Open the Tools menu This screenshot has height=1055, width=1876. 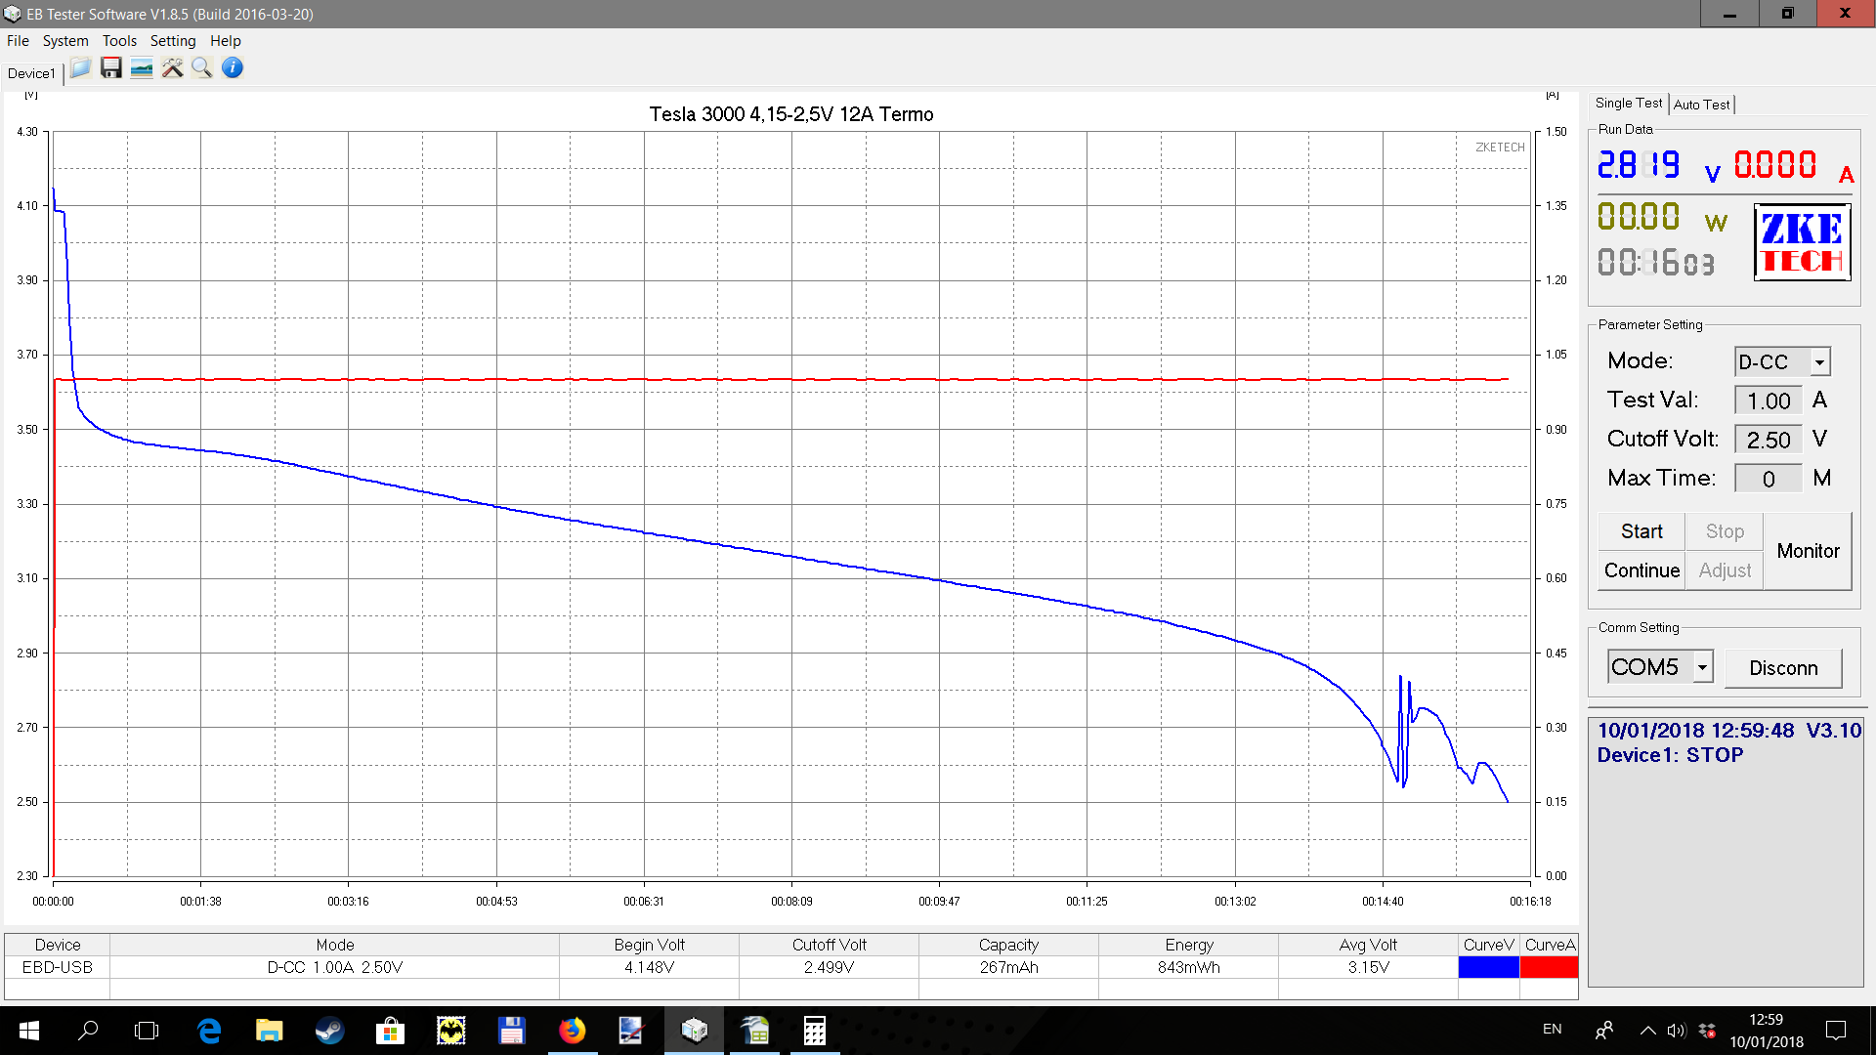point(119,41)
